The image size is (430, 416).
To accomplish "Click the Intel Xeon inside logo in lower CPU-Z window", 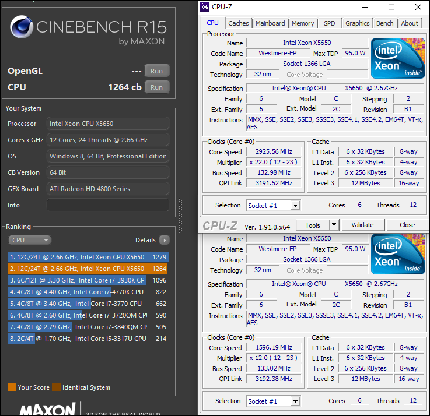I will pos(398,254).
